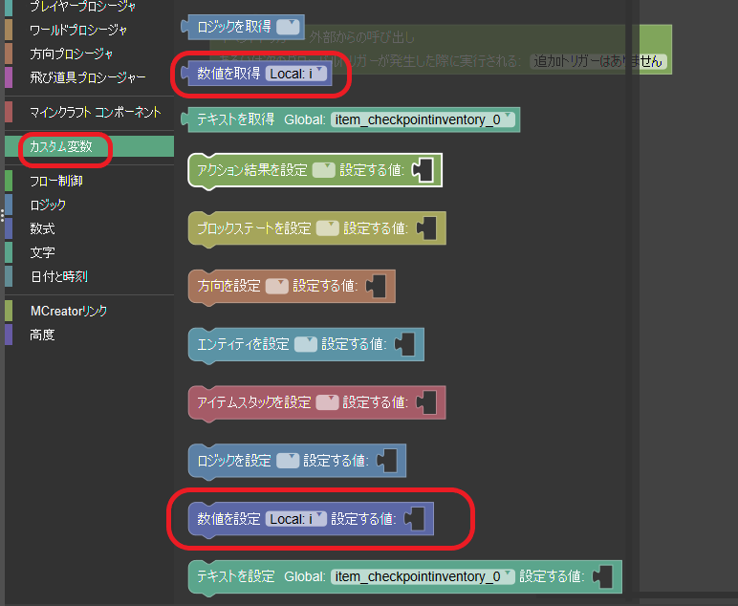Open the 飛び道具プロシージャ category
The height and width of the screenshot is (606, 738).
coord(87,76)
